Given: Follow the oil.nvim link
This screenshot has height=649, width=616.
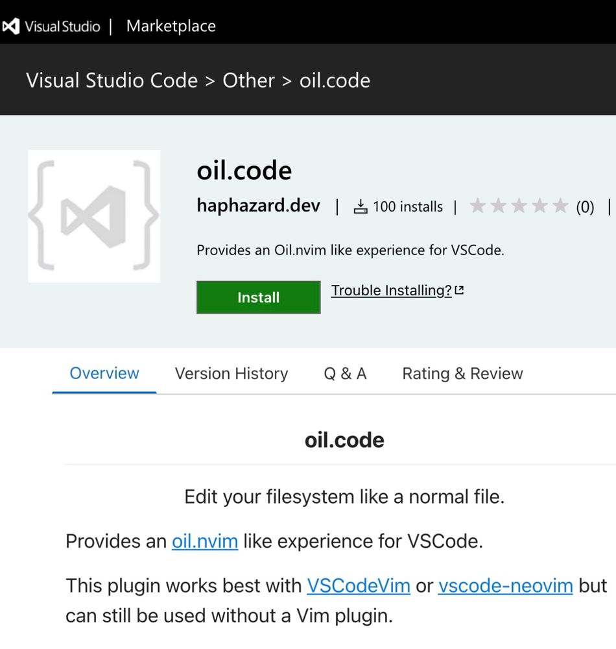Looking at the screenshot, I should (204, 541).
